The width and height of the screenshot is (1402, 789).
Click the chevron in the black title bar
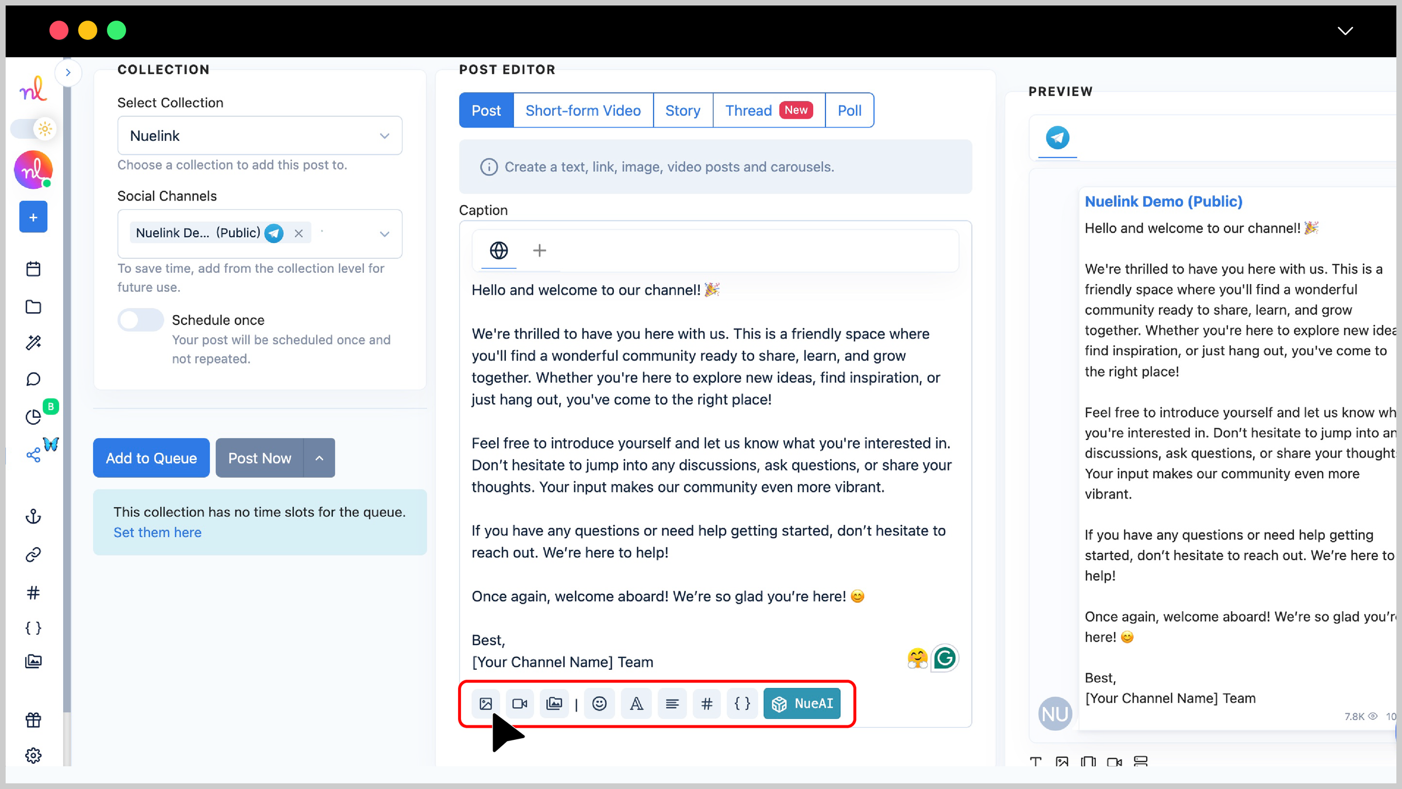pyautogui.click(x=1345, y=31)
